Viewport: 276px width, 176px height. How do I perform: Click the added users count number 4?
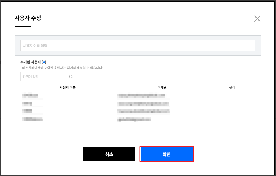(x=44, y=62)
